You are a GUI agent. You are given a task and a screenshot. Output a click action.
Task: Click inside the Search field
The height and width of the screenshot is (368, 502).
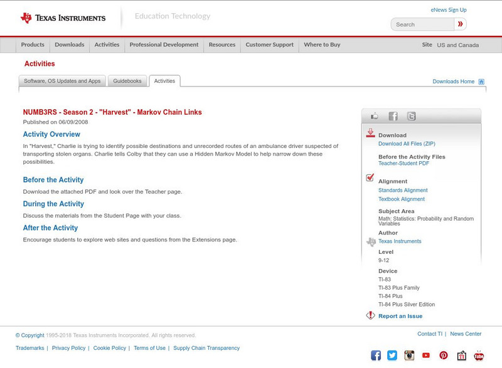click(420, 24)
